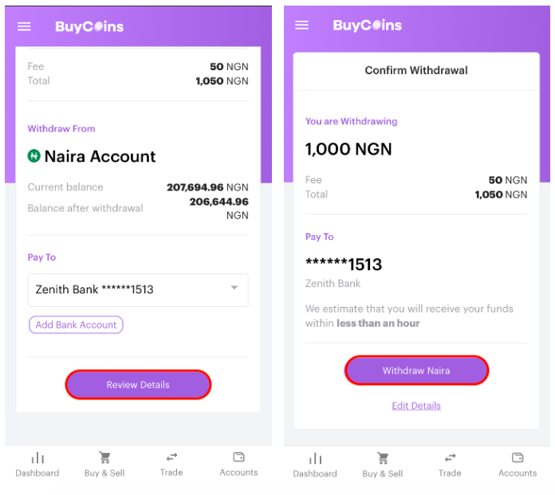The width and height of the screenshot is (555, 495).
Task: Go to Buy & Sell on right screen
Action: [x=382, y=466]
